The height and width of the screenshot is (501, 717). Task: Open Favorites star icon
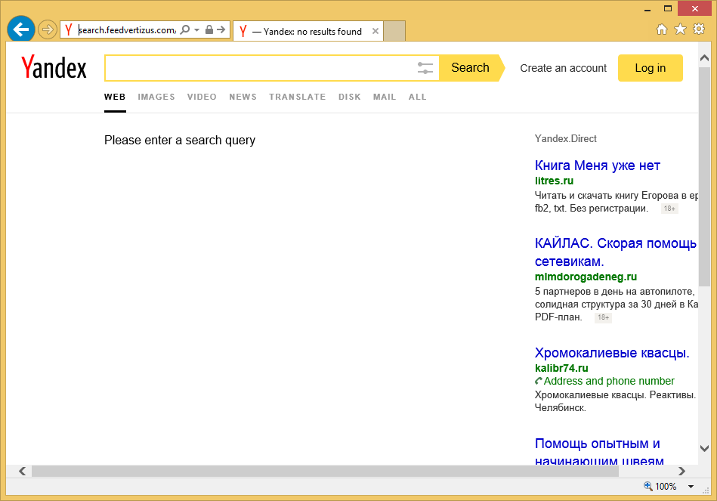point(680,29)
